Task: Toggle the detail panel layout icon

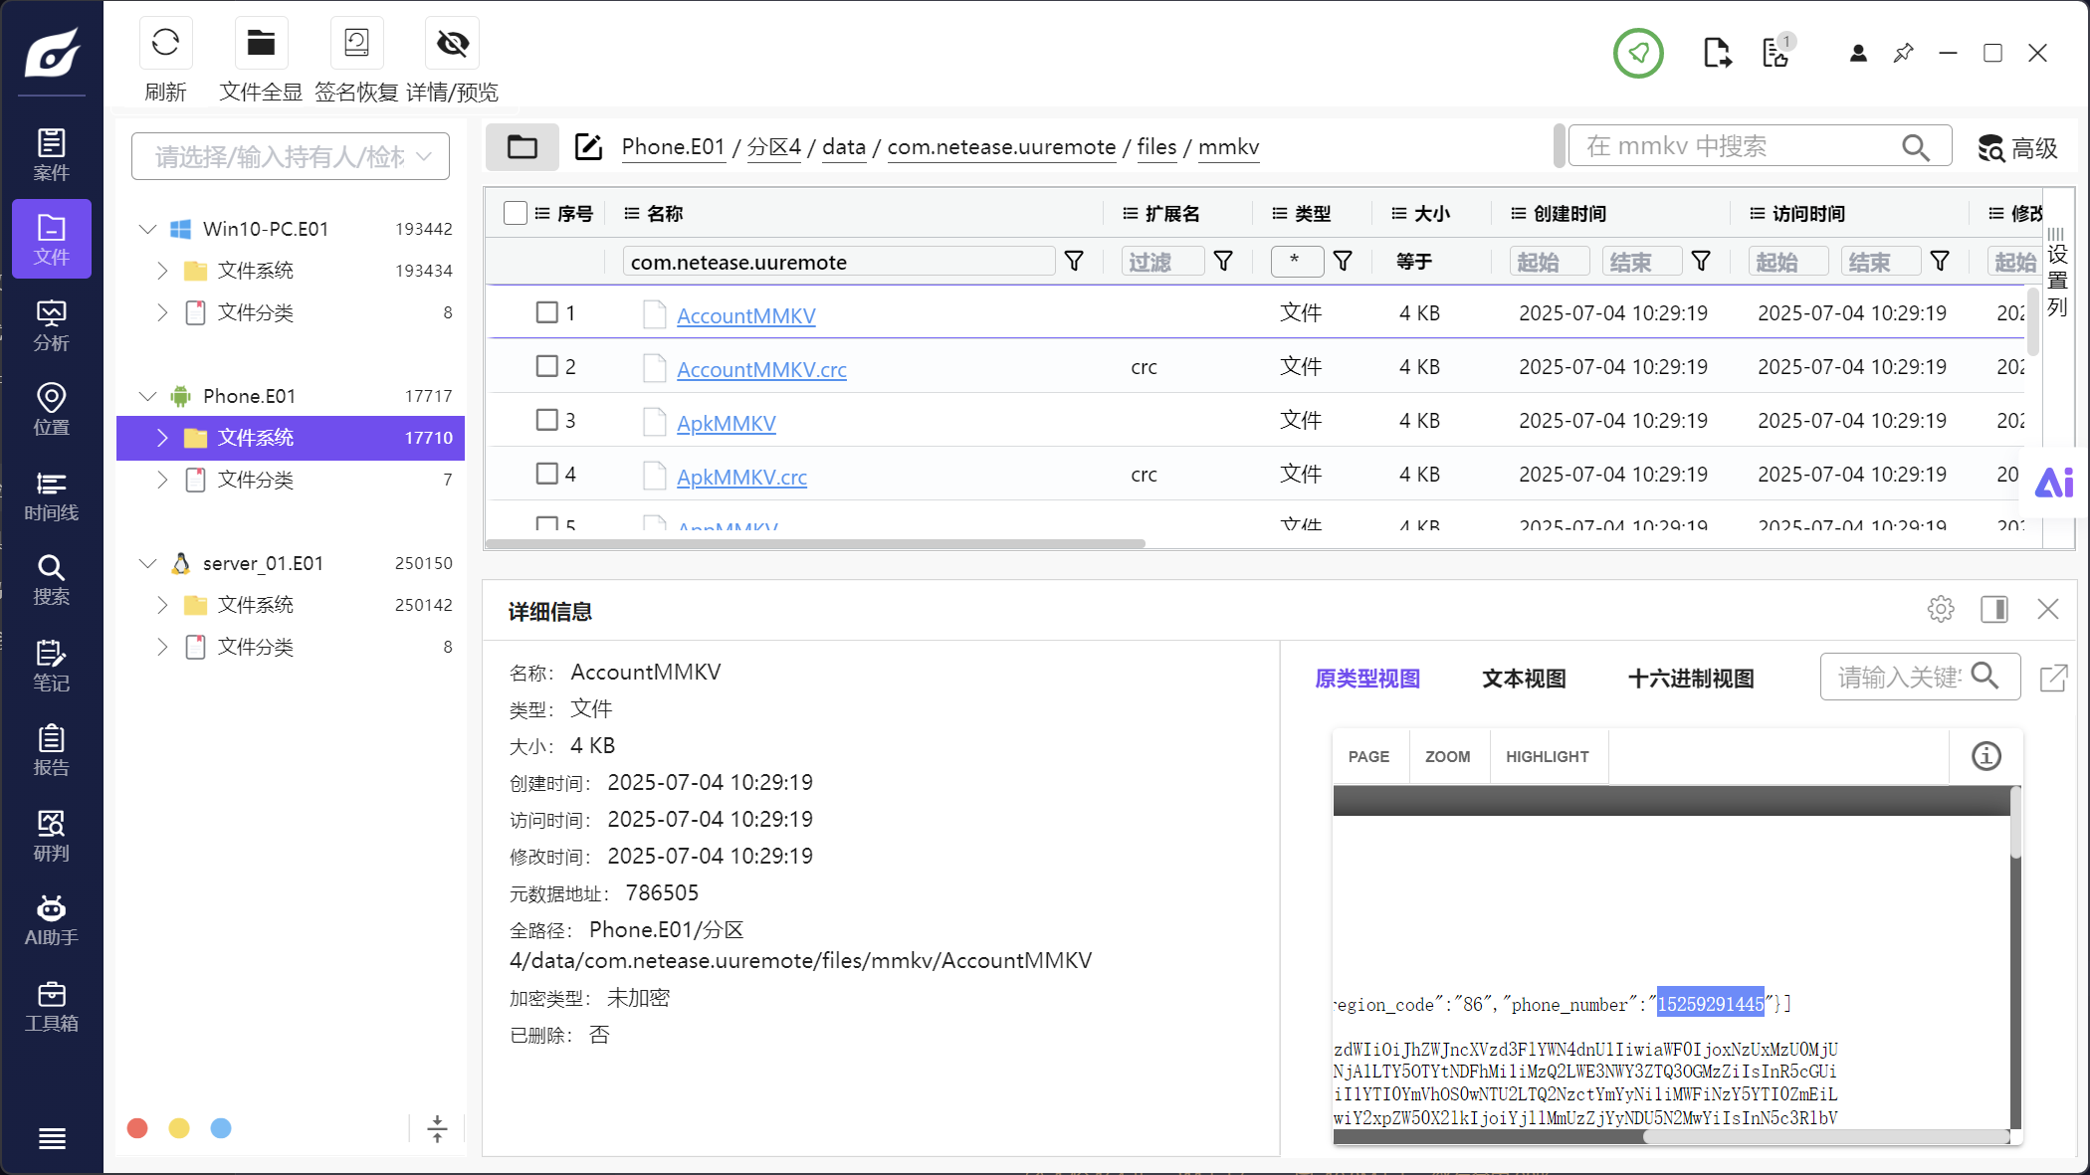Action: pyautogui.click(x=1994, y=609)
